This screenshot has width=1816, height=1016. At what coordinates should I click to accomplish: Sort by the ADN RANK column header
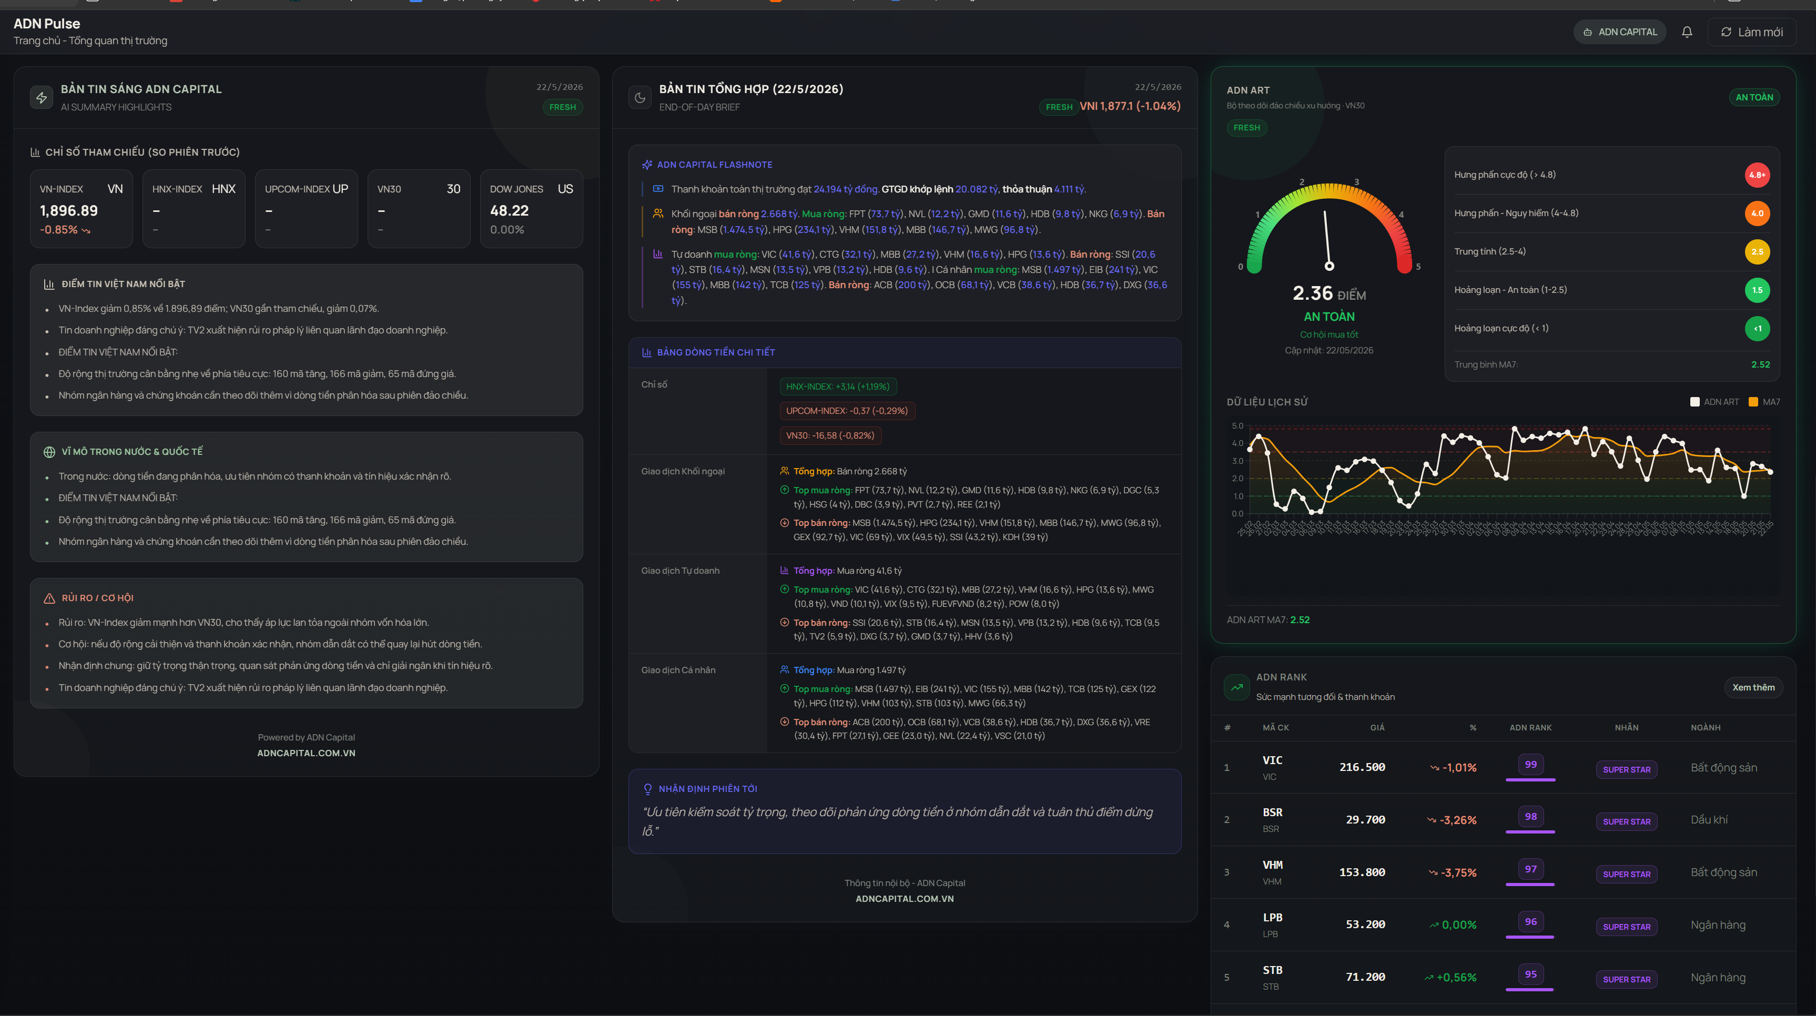1530,728
